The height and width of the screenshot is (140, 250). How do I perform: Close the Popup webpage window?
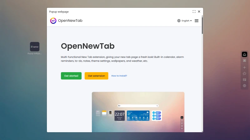[199, 12]
